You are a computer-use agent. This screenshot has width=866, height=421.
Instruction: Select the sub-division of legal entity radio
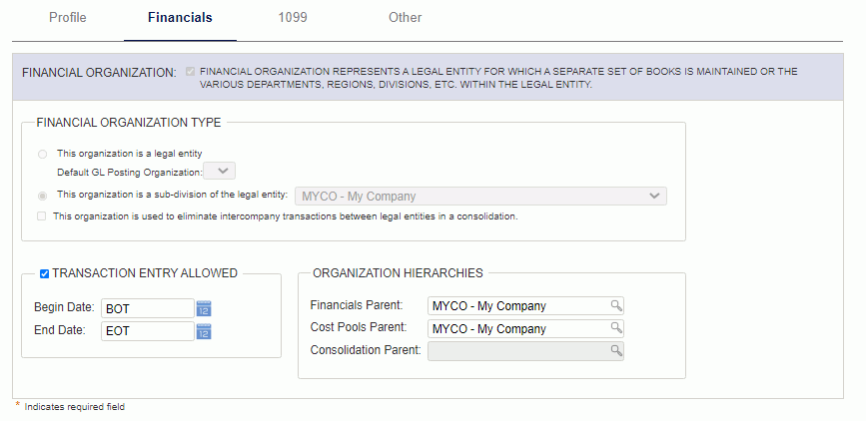42,196
